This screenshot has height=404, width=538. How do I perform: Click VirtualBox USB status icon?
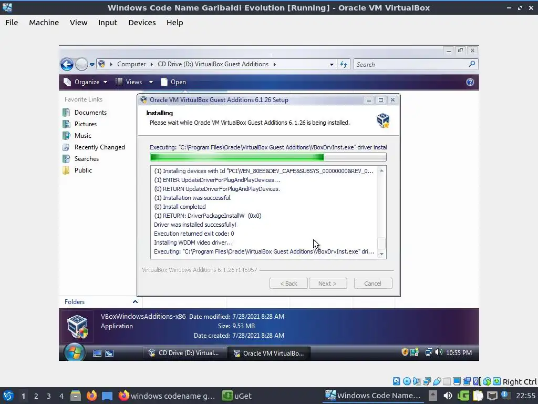(x=437, y=381)
